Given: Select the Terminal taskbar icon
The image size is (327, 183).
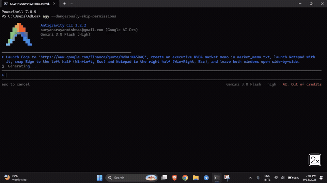Looking at the screenshot, I should [217, 178].
